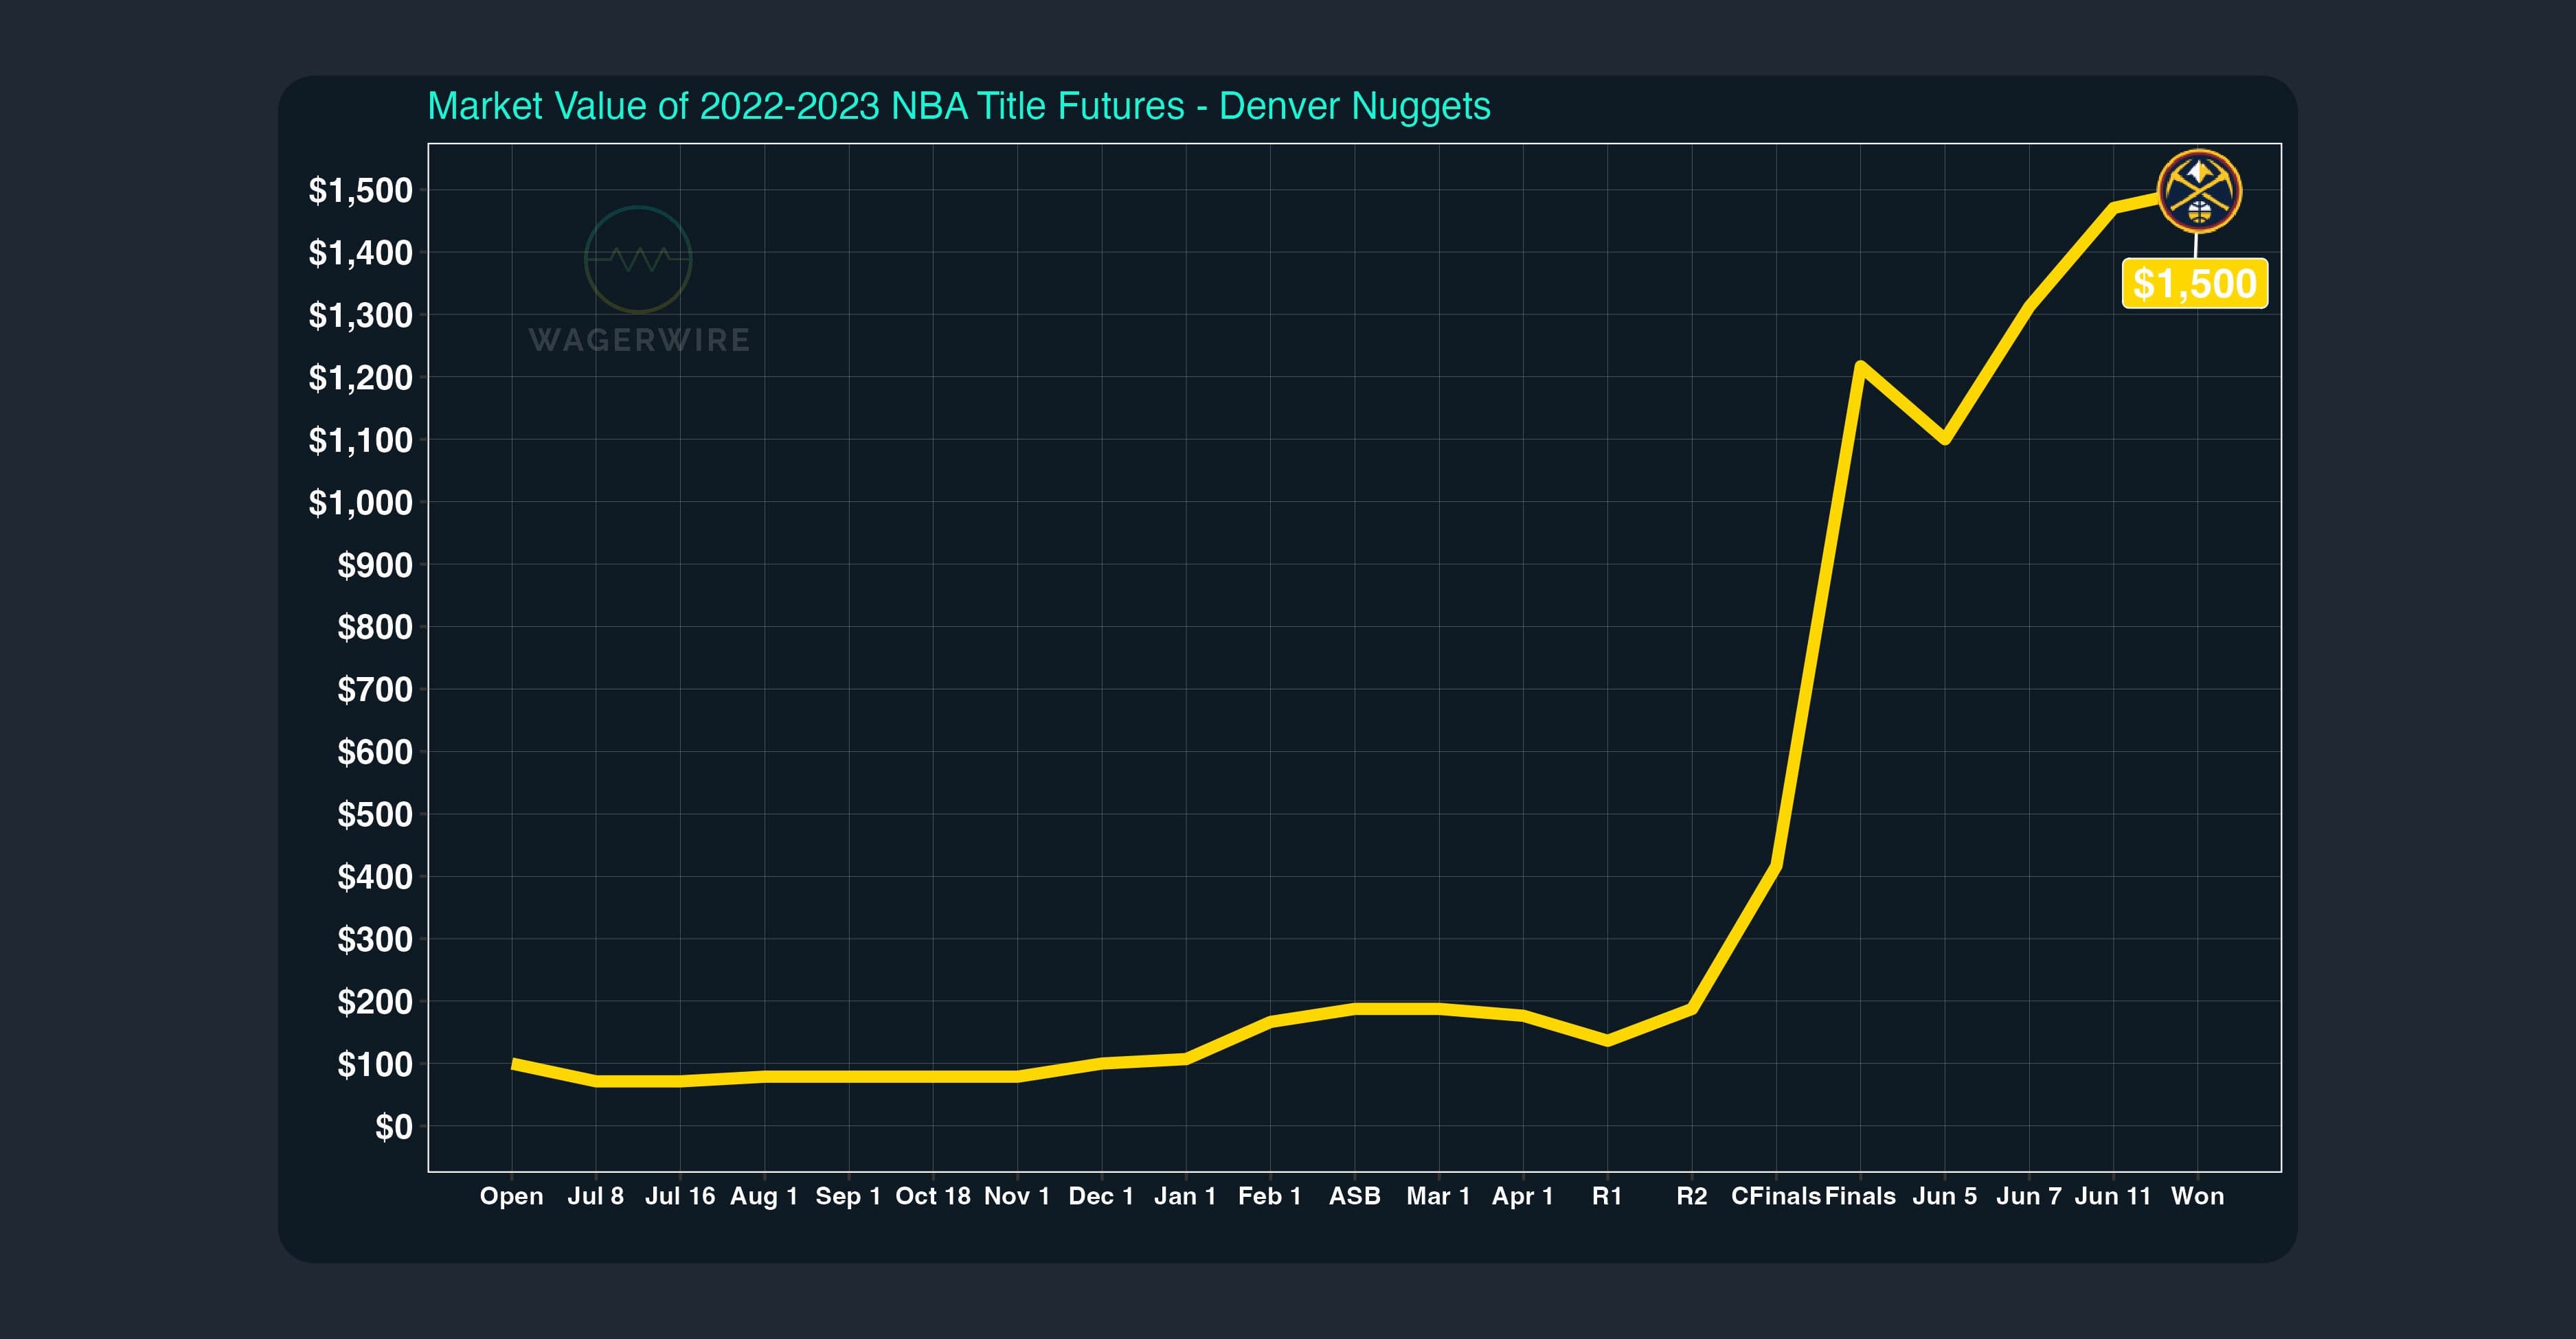Expand the Jun 11 date marker

pos(2112,1196)
